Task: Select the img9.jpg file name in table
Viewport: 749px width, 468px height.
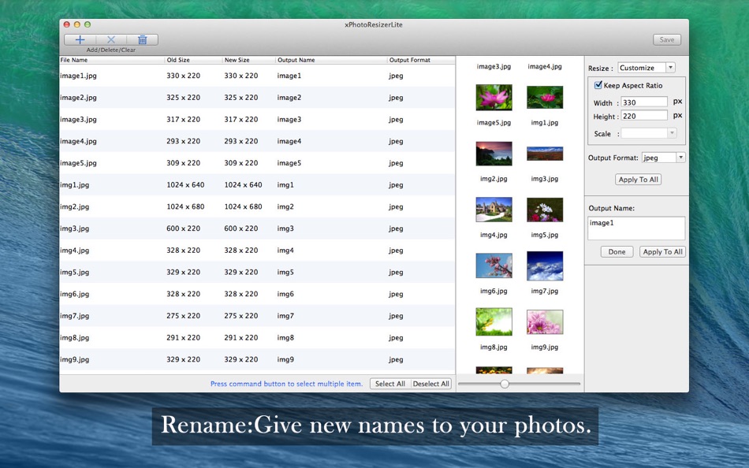Action: click(x=75, y=359)
